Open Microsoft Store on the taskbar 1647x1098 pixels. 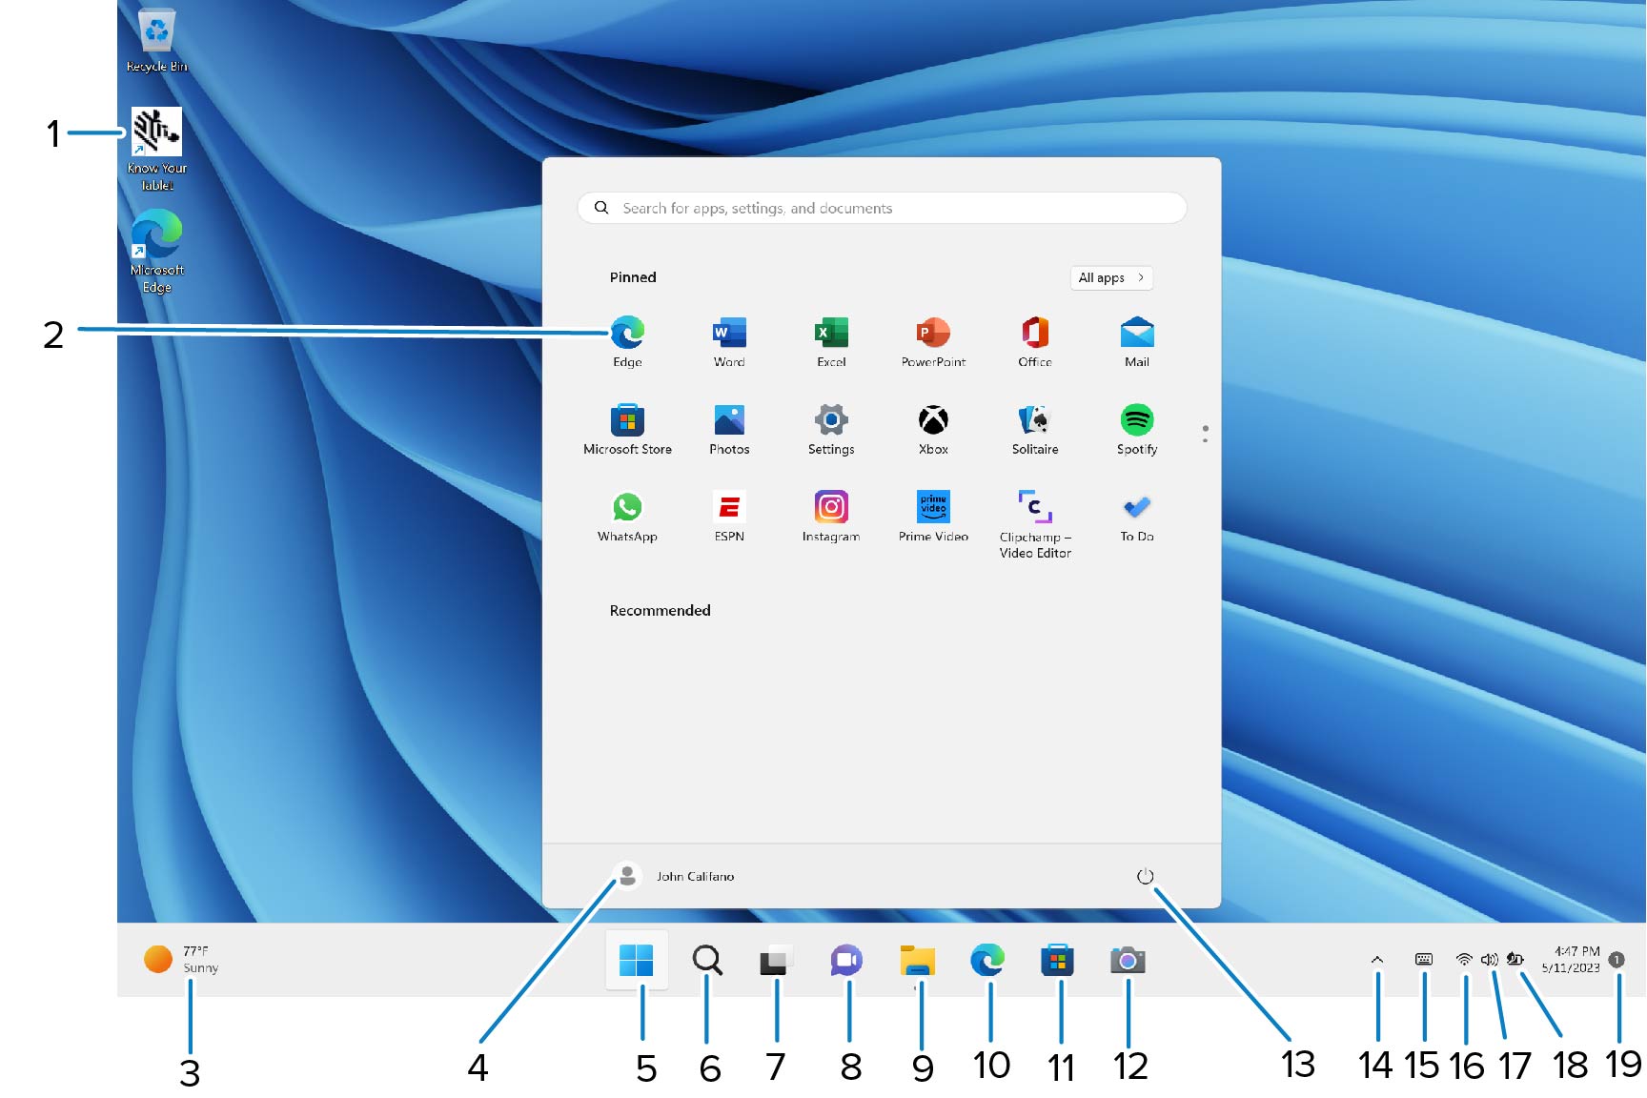tap(1057, 960)
